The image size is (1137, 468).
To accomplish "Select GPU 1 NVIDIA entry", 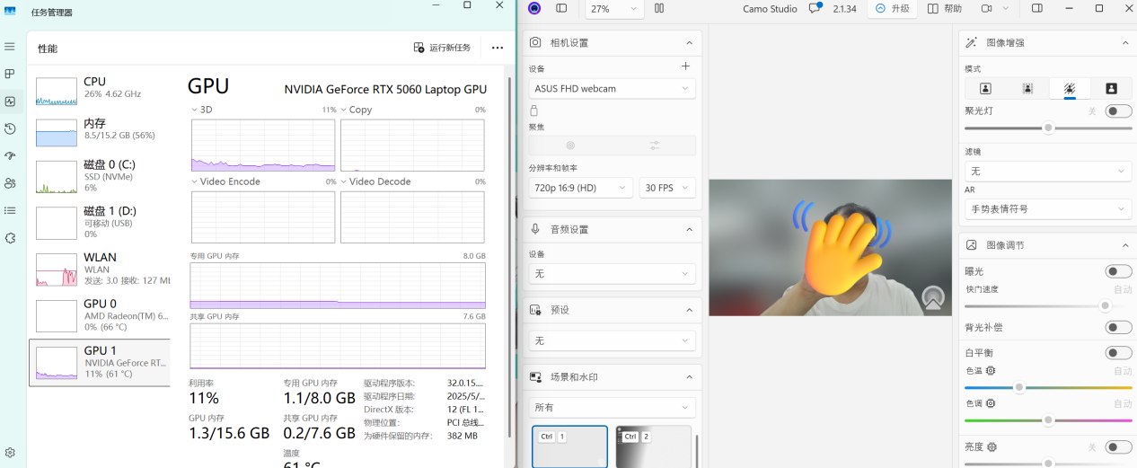I will click(x=100, y=362).
